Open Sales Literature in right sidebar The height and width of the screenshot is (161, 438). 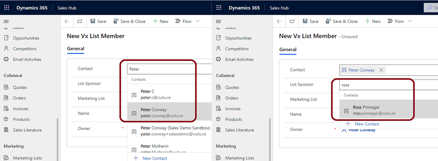pyautogui.click(x=235, y=130)
